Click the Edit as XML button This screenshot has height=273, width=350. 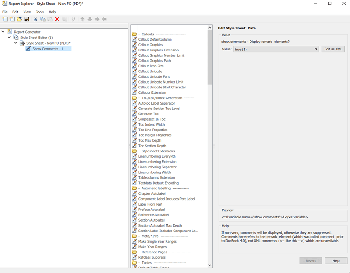tap(333, 49)
